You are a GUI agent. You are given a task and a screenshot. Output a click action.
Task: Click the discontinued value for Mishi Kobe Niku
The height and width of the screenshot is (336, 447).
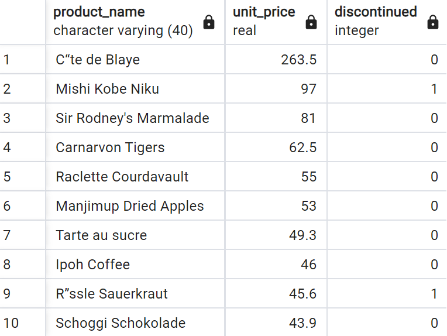tap(387, 89)
